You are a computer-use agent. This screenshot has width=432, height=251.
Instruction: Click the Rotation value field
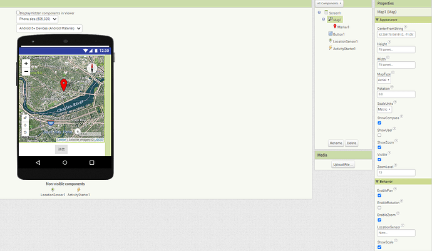click(396, 94)
